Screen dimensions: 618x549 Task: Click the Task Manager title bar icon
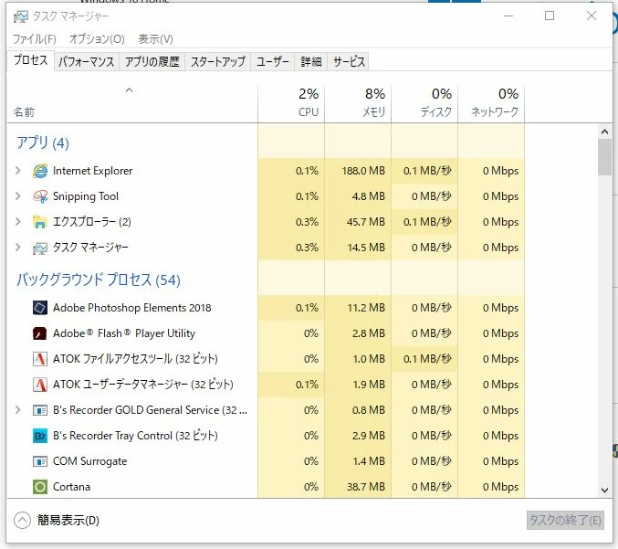click(x=20, y=16)
